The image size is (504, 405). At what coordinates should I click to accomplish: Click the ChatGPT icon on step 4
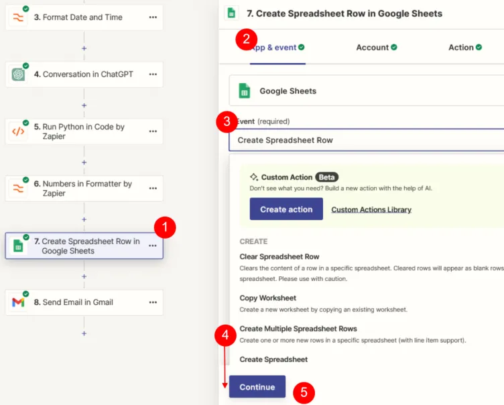click(18, 74)
